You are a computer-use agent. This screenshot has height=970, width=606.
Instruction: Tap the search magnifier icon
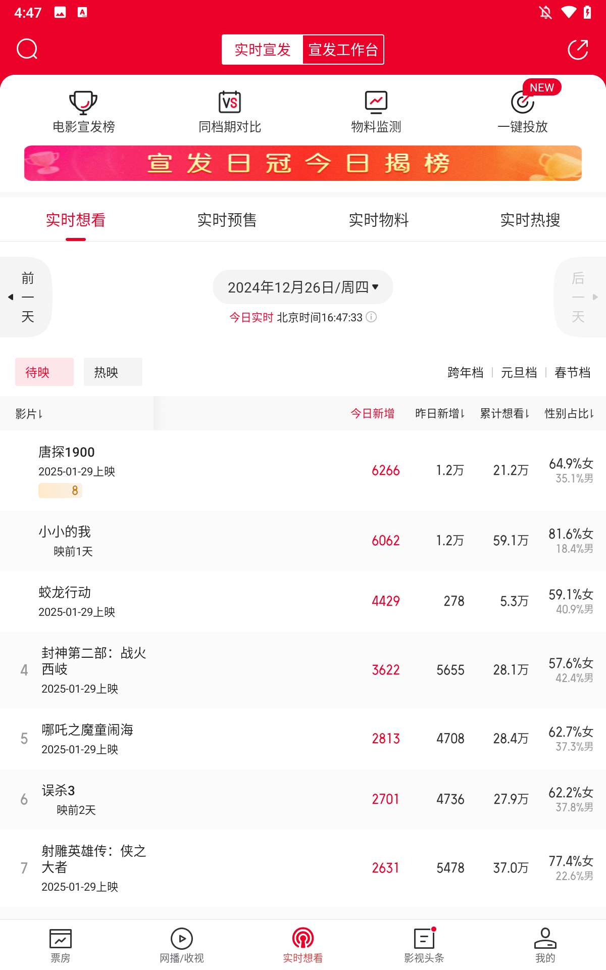pyautogui.click(x=27, y=49)
